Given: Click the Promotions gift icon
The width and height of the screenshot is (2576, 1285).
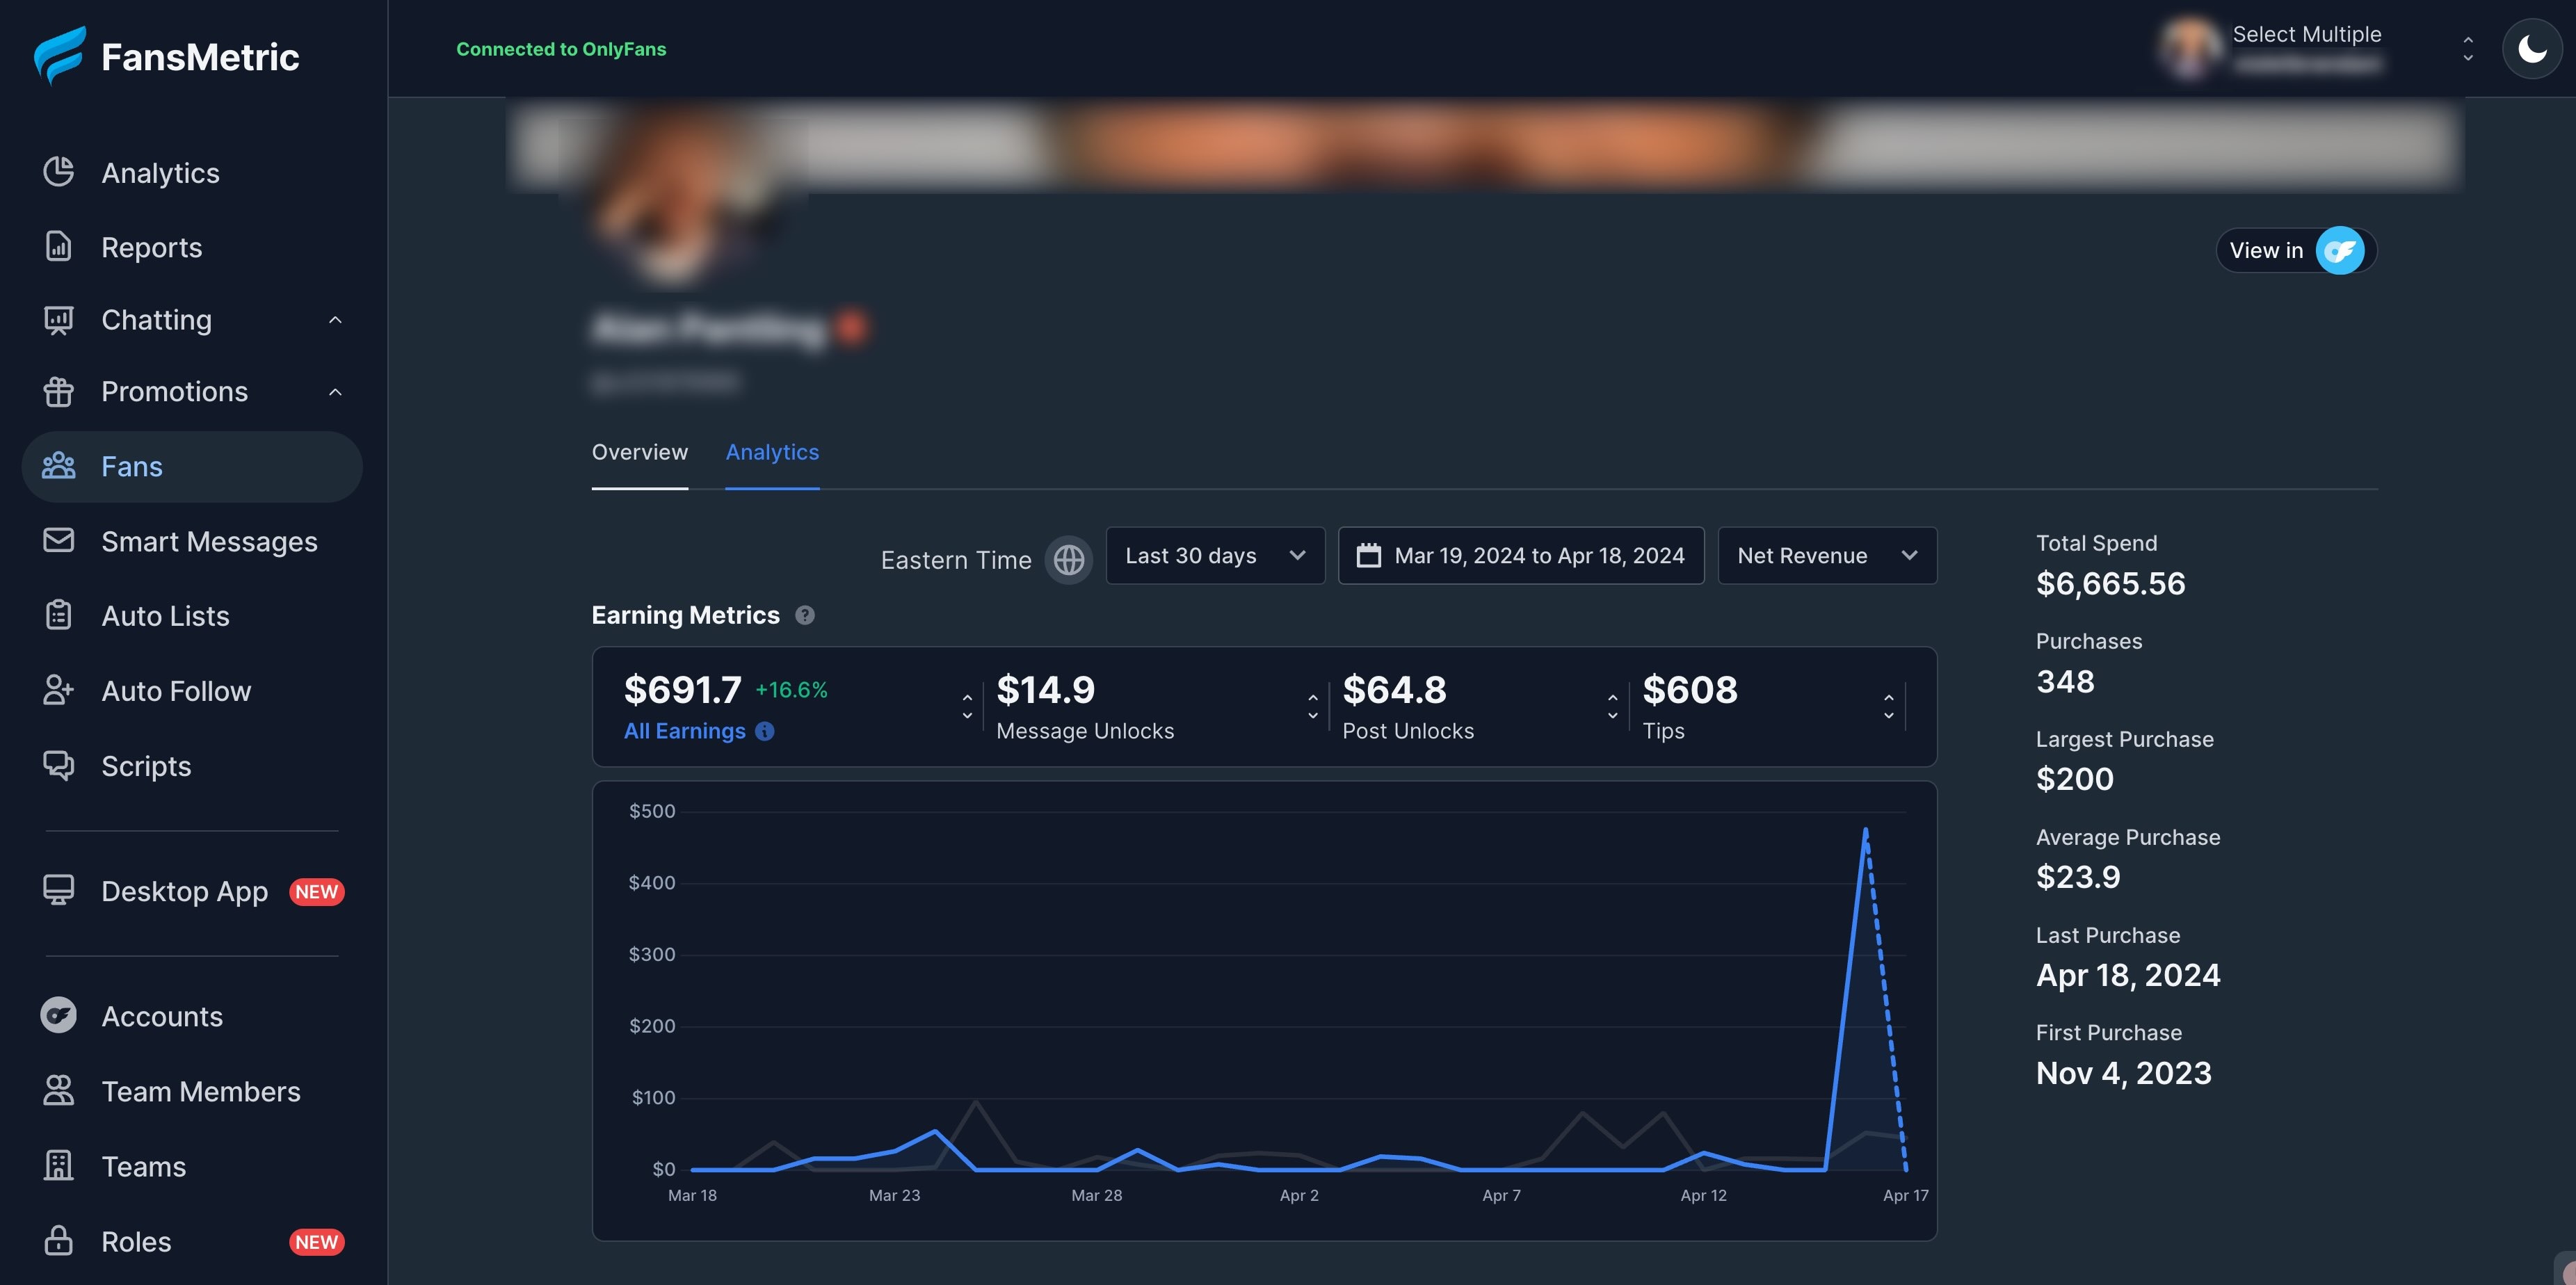Looking at the screenshot, I should 58,391.
